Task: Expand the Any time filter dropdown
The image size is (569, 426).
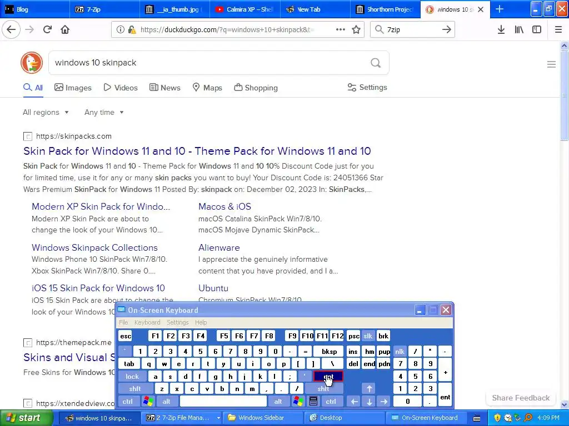Action: coord(104,112)
